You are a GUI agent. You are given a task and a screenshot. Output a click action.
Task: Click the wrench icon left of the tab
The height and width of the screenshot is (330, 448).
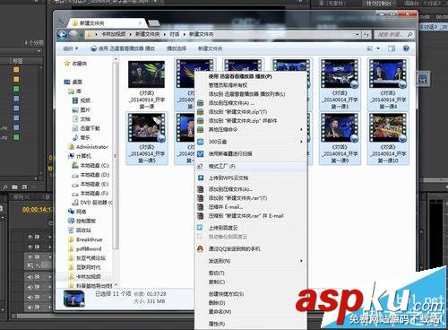[x=61, y=22]
